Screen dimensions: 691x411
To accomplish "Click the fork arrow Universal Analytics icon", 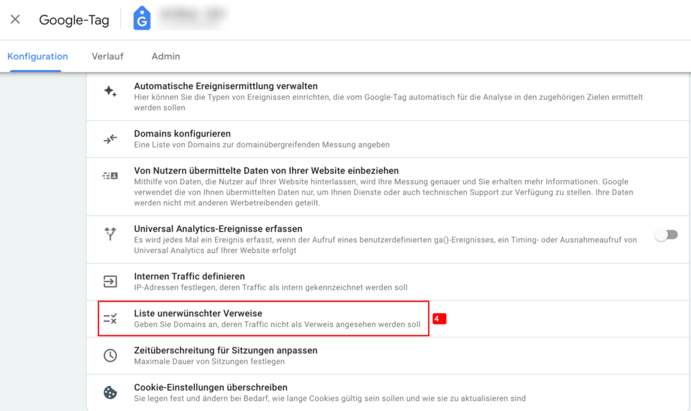I will click(x=110, y=234).
